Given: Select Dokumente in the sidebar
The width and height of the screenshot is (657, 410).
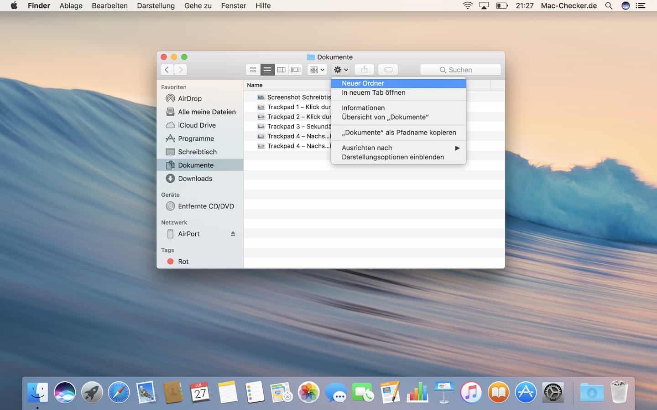Looking at the screenshot, I should point(200,165).
